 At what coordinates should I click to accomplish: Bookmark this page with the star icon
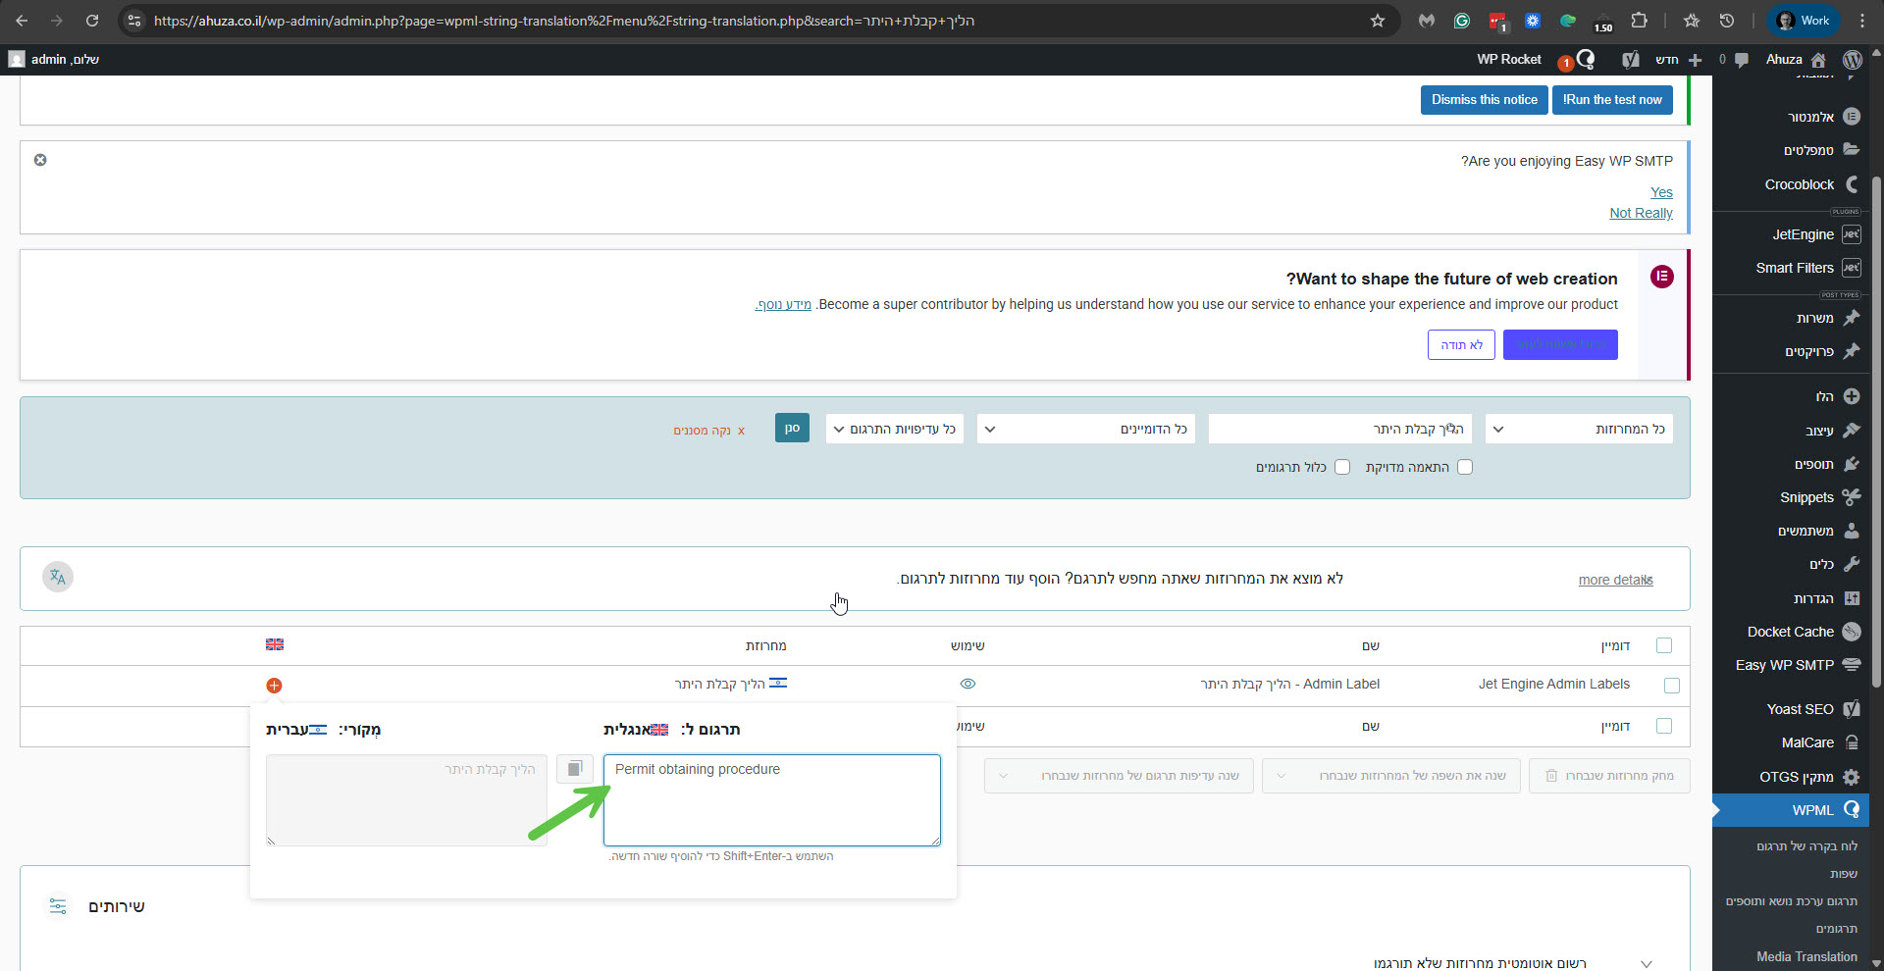pos(1378,21)
